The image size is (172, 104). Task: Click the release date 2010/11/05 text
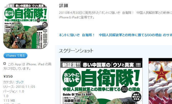click(x=25, y=87)
